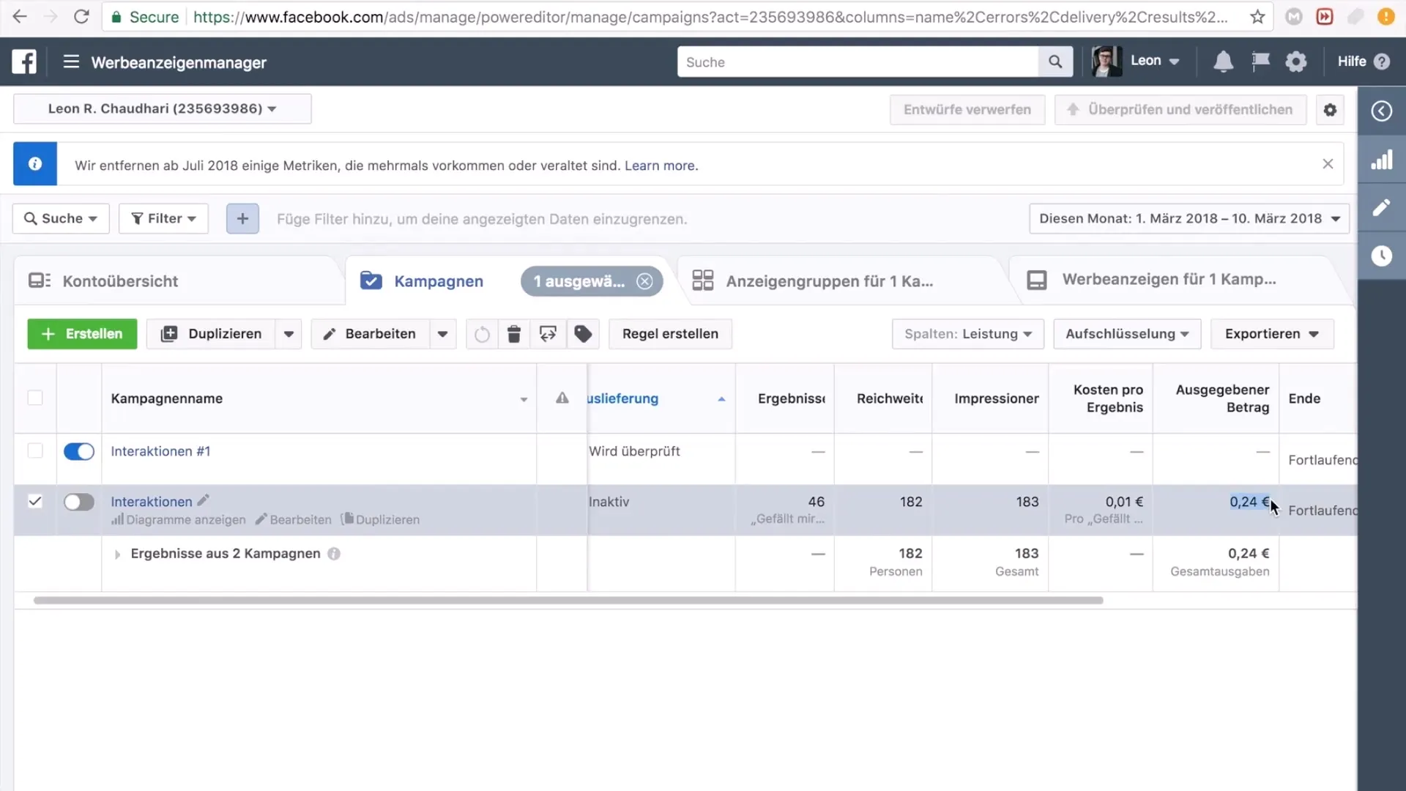1406x791 pixels.
Task: Click the tag label icon
Action: [583, 334]
